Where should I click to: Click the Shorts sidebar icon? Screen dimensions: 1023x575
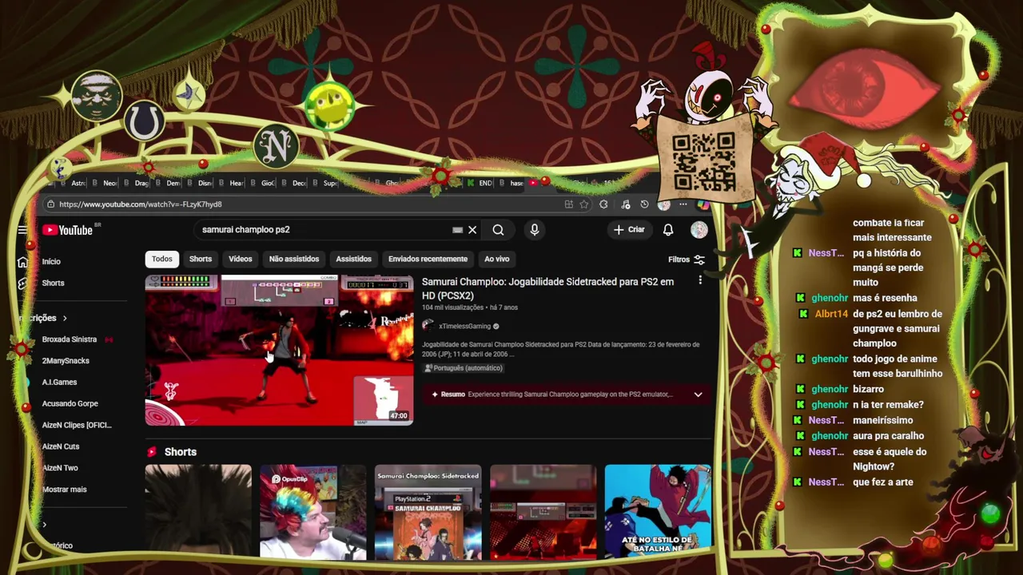pyautogui.click(x=23, y=284)
